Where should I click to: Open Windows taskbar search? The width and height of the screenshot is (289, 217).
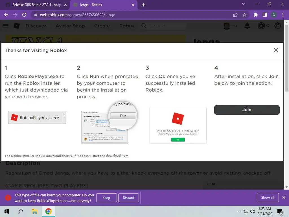coord(20,211)
